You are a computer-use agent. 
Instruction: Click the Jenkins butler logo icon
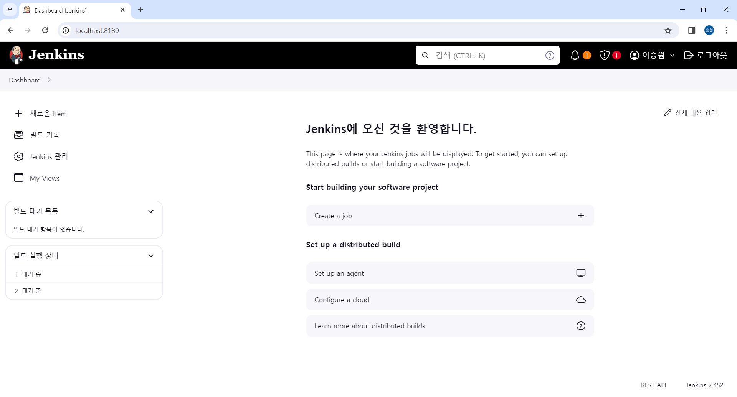point(16,55)
